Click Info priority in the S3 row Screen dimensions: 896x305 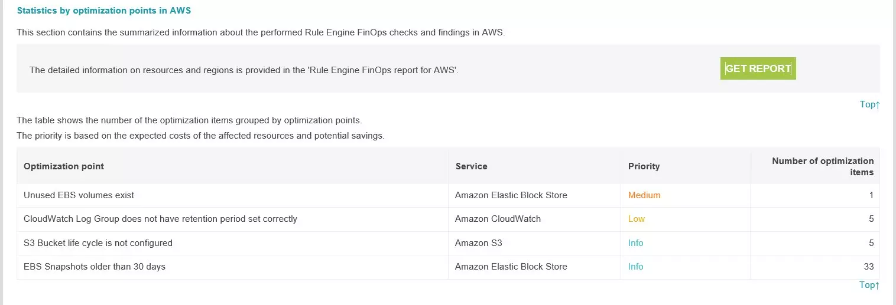[635, 243]
